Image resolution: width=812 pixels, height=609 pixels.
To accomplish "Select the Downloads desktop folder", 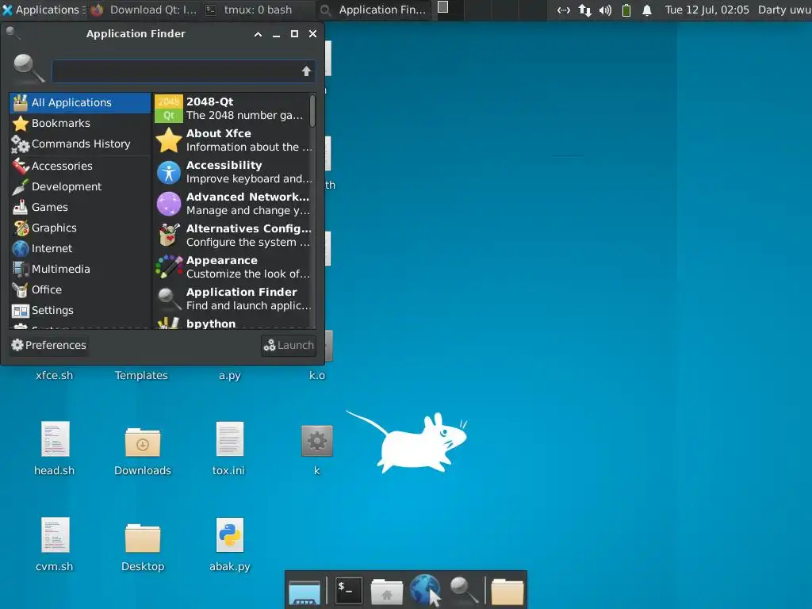I will [x=143, y=450].
